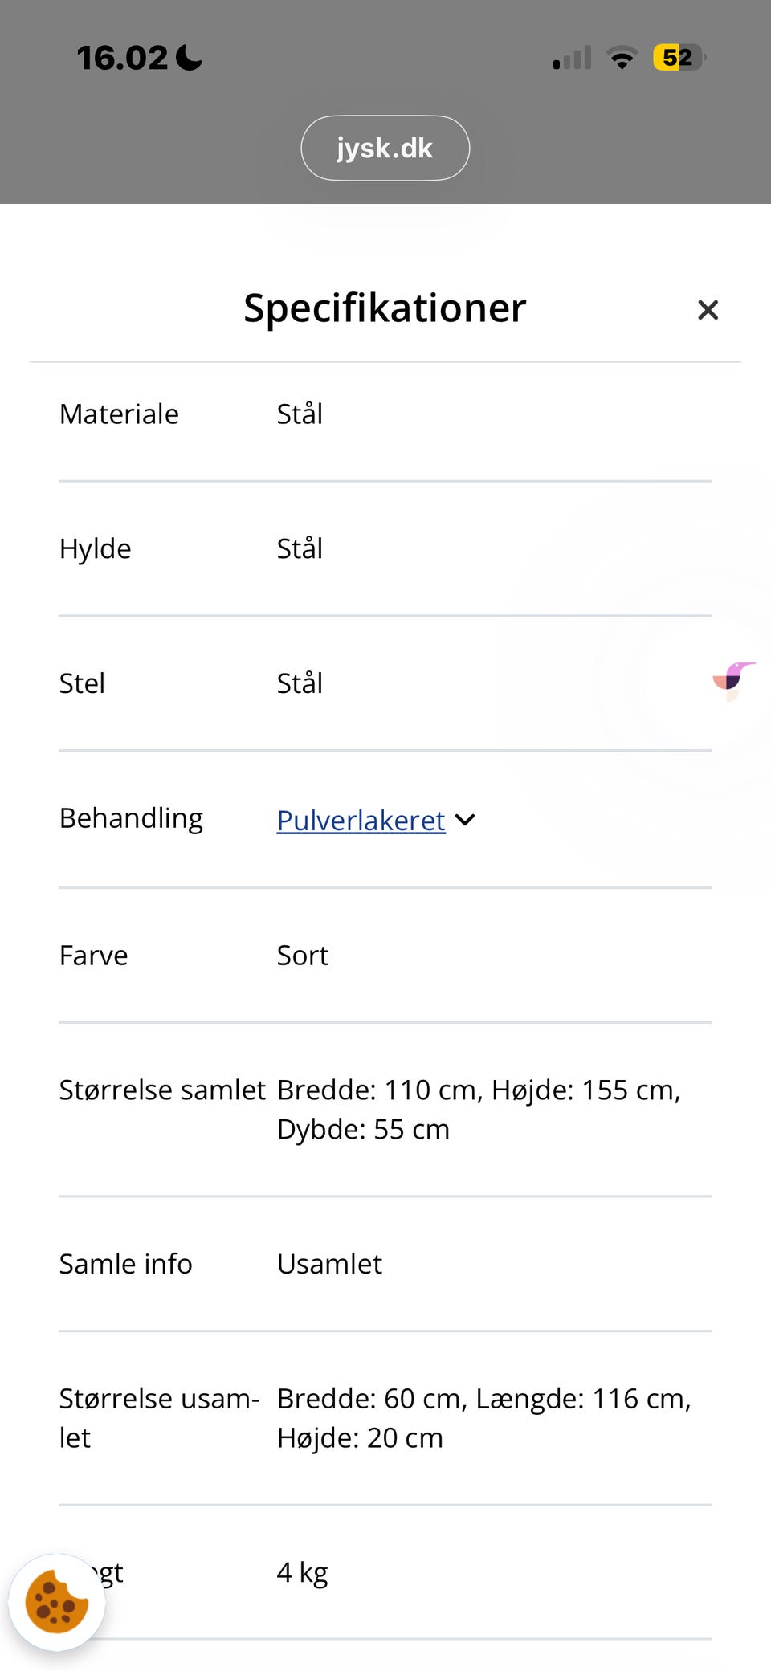
Task: Tap the cellular signal strength icon
Action: click(x=570, y=56)
